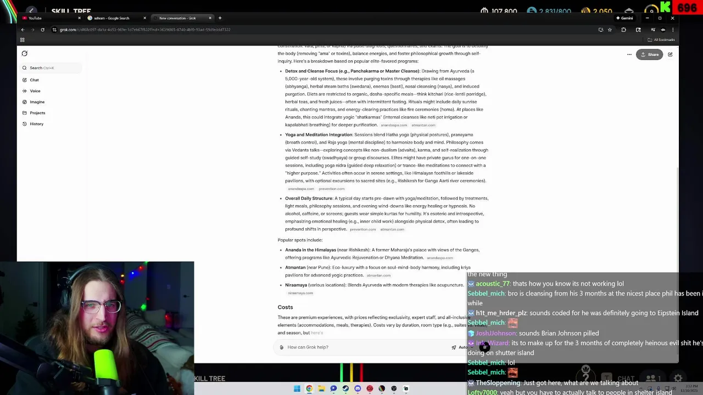
Task: Go forward in browser history
Action: click(32, 30)
